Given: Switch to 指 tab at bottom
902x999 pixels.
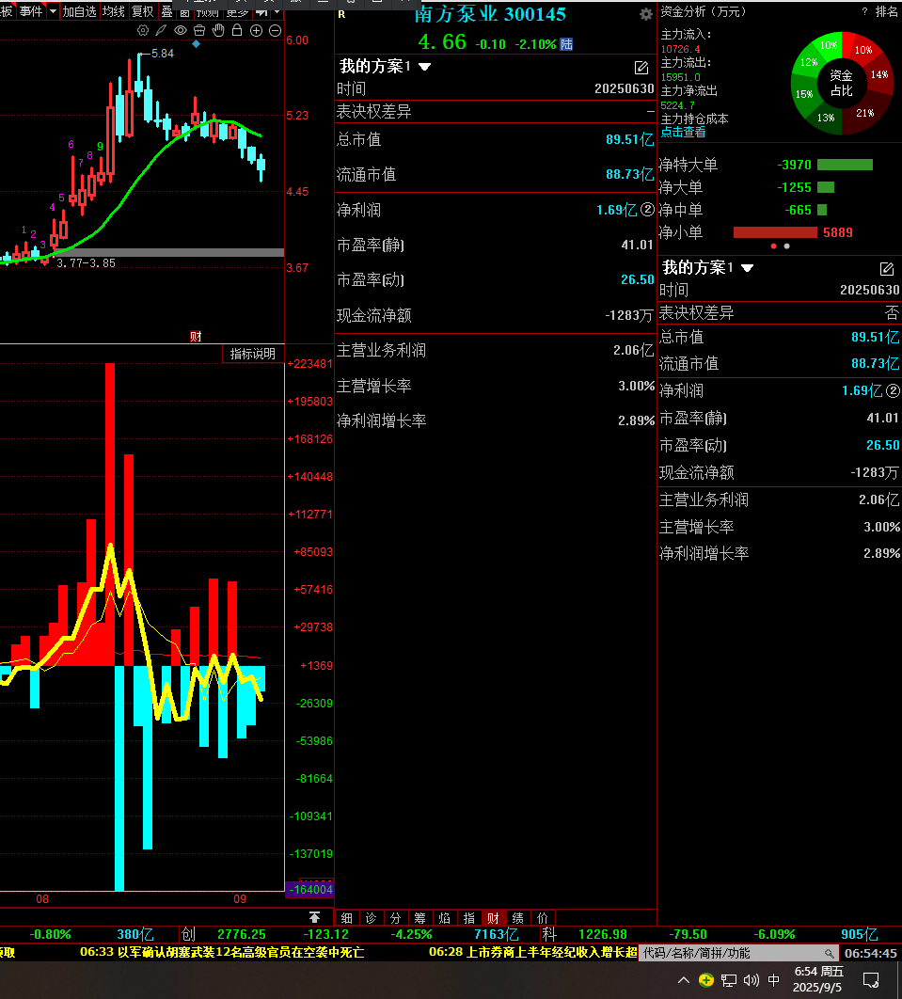Looking at the screenshot, I should 468,918.
